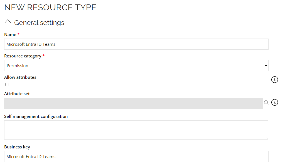This screenshot has width=285, height=167.
Task: Open the Resource category dropdown
Action: point(136,65)
